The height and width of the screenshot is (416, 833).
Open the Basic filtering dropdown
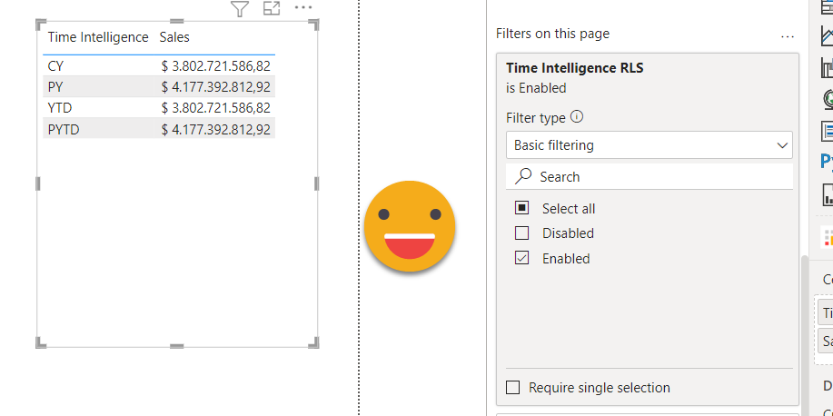649,145
